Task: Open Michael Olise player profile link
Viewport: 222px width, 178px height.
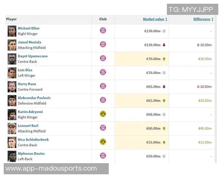Action: [28, 28]
